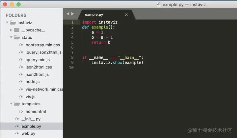Click the templates folder icon
The image size is (237, 138).
click(17, 104)
